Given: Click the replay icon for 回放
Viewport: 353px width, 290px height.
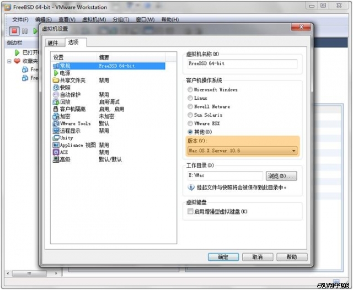Looking at the screenshot, I should coord(56,102).
